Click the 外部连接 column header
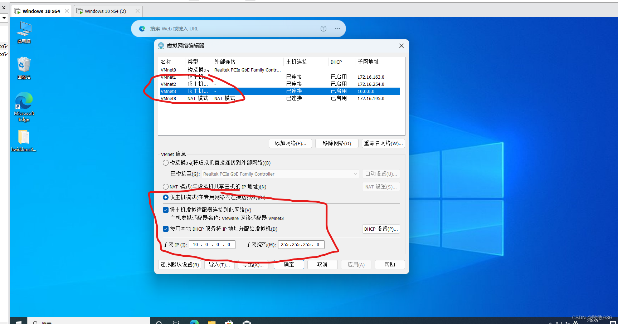 (x=248, y=62)
